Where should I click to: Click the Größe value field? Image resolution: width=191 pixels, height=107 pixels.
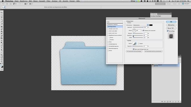pos(145,38)
